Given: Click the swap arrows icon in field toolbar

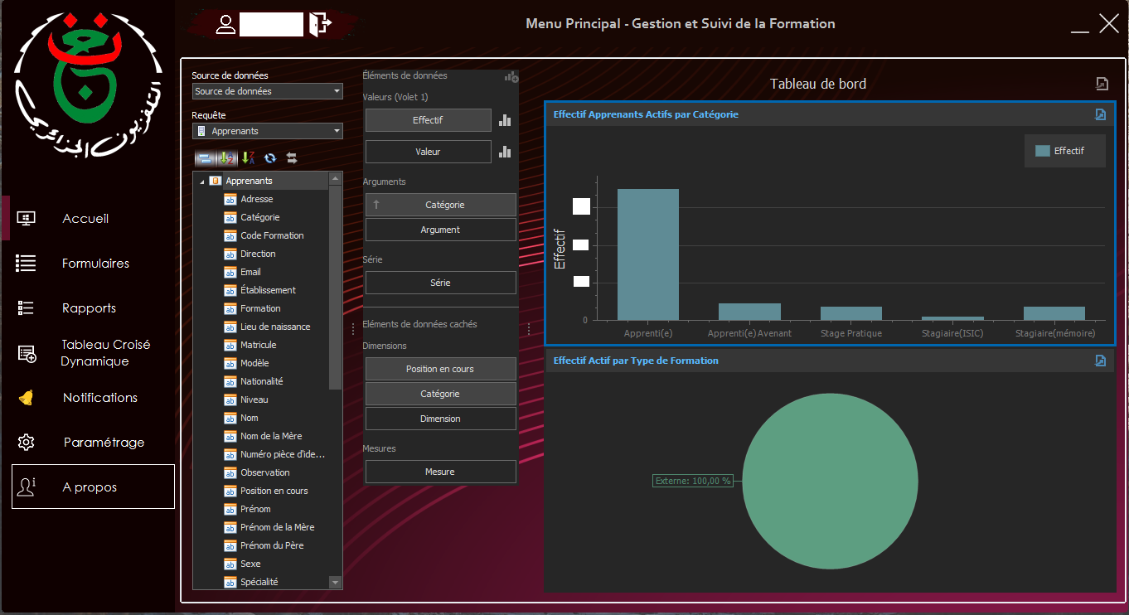Looking at the screenshot, I should pyautogui.click(x=292, y=157).
